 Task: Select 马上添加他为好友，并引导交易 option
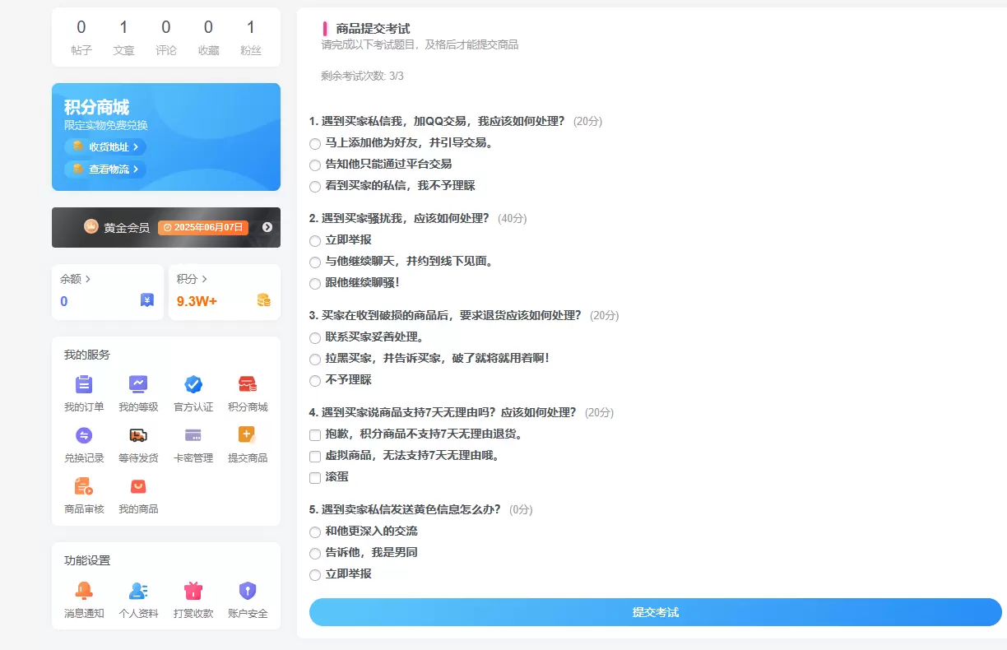(x=315, y=143)
